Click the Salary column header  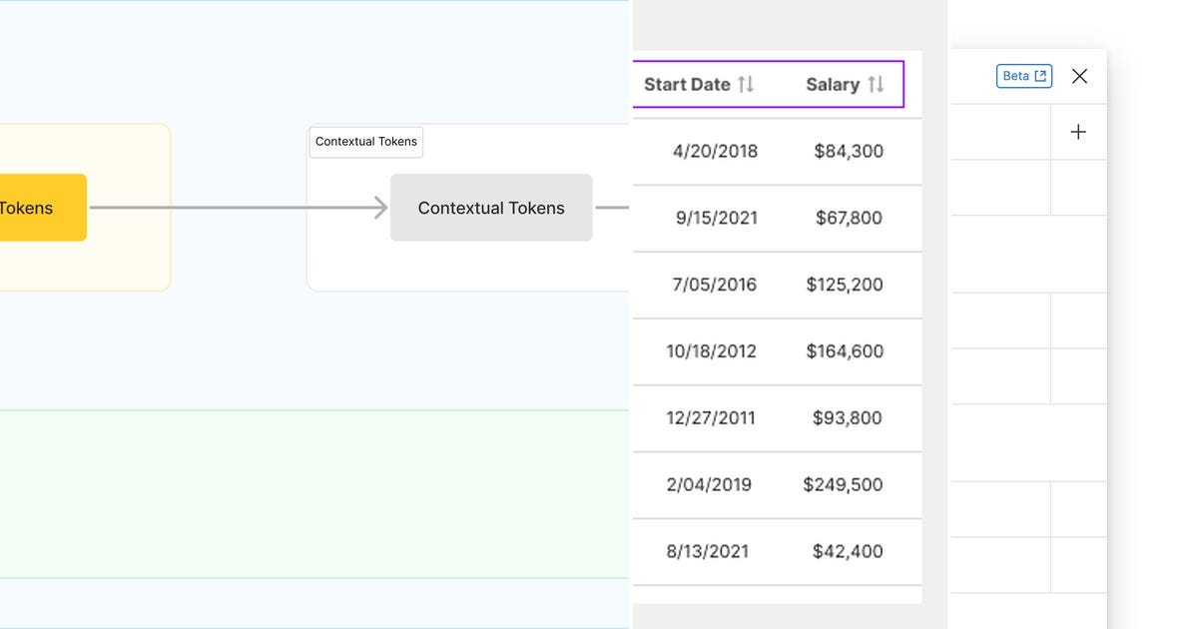833,85
